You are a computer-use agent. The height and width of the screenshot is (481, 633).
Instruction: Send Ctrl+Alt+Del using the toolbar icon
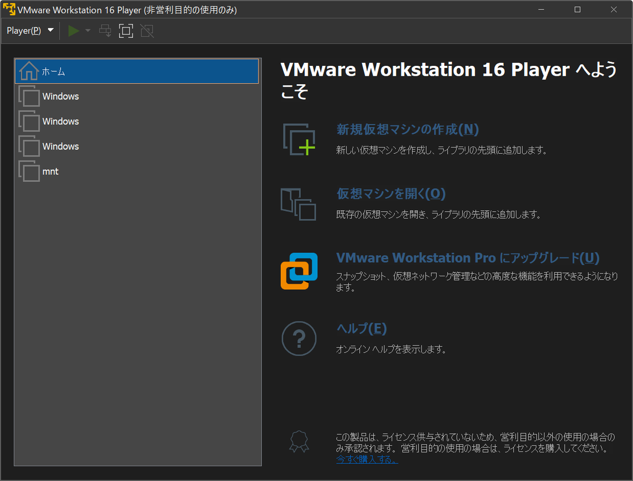tap(104, 31)
